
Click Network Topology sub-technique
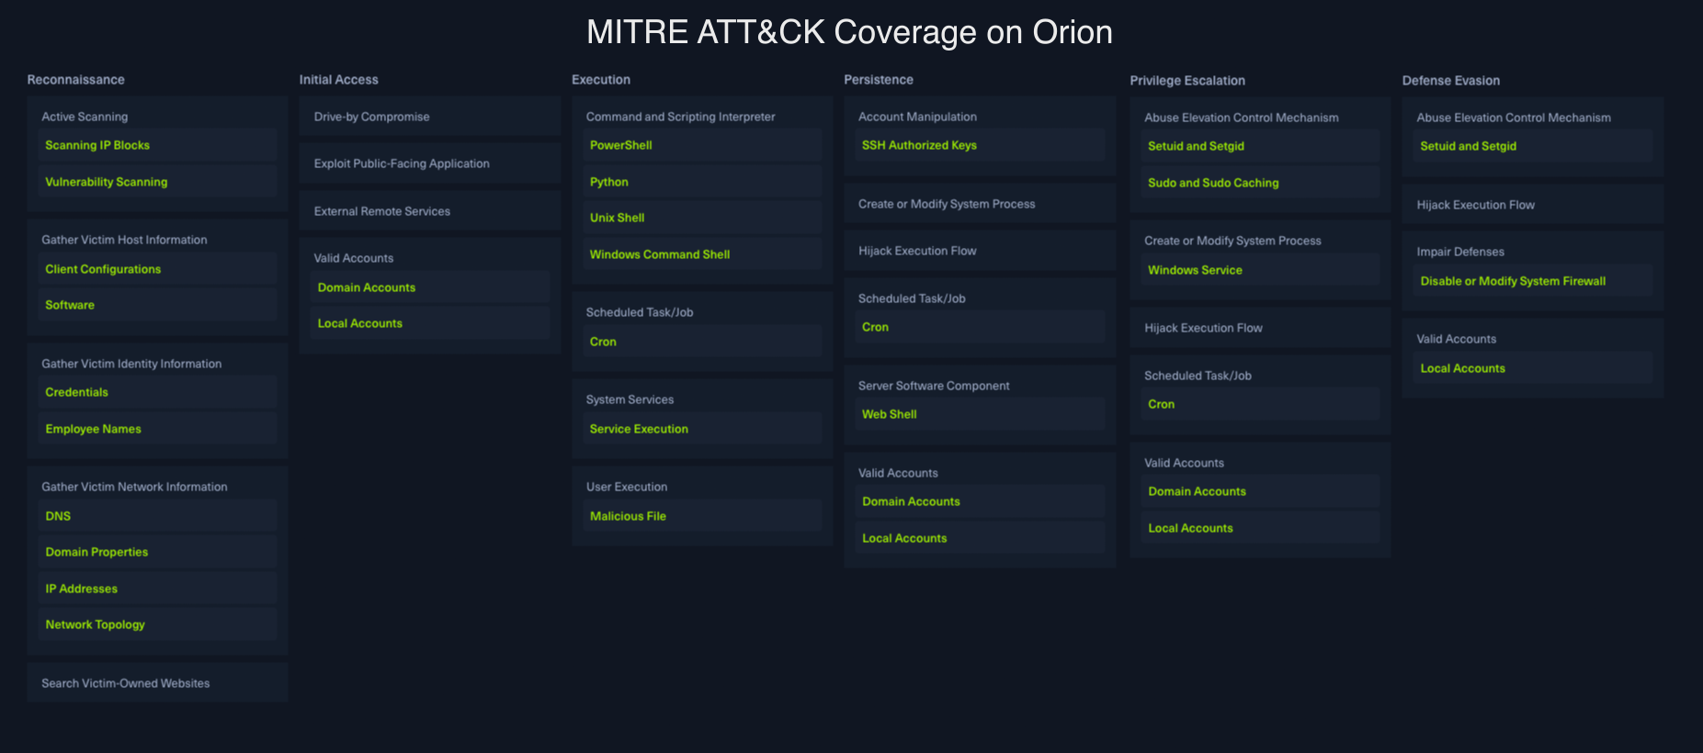[96, 624]
